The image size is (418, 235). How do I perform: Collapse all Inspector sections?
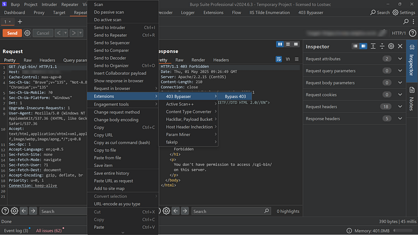(x=382, y=47)
